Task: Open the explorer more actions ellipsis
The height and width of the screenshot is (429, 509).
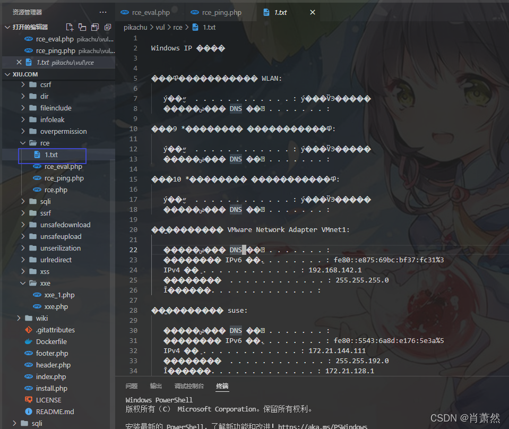Action: [103, 12]
